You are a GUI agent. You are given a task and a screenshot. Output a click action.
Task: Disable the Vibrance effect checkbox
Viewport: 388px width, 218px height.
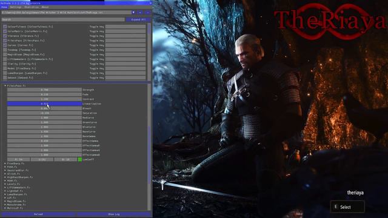pos(5,36)
